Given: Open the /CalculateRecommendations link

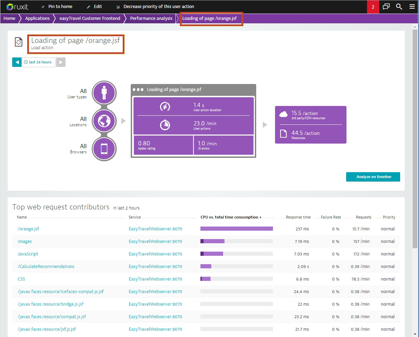Looking at the screenshot, I should (46, 267).
